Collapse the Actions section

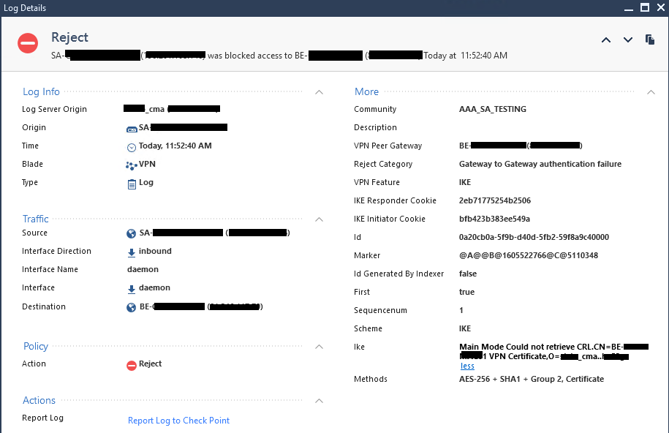(x=319, y=401)
